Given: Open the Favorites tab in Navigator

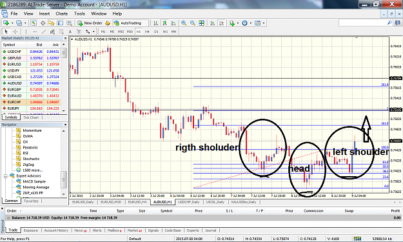Looking at the screenshot, I should (x=31, y=201).
